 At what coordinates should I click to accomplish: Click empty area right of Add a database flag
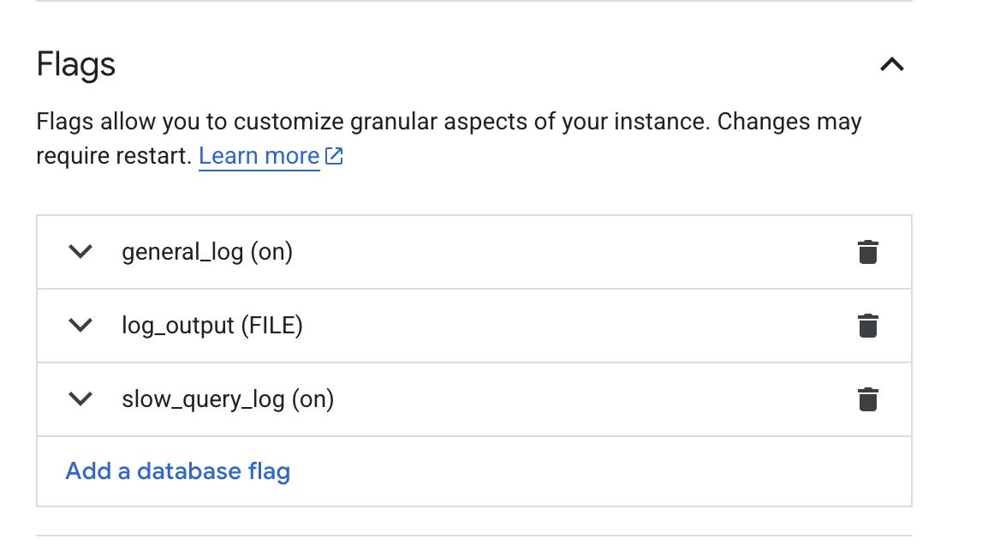[599, 471]
